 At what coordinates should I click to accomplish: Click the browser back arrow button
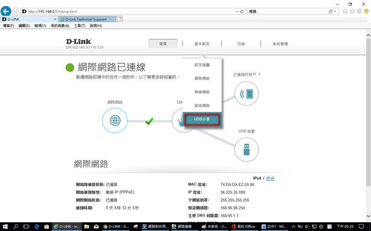(6, 11)
